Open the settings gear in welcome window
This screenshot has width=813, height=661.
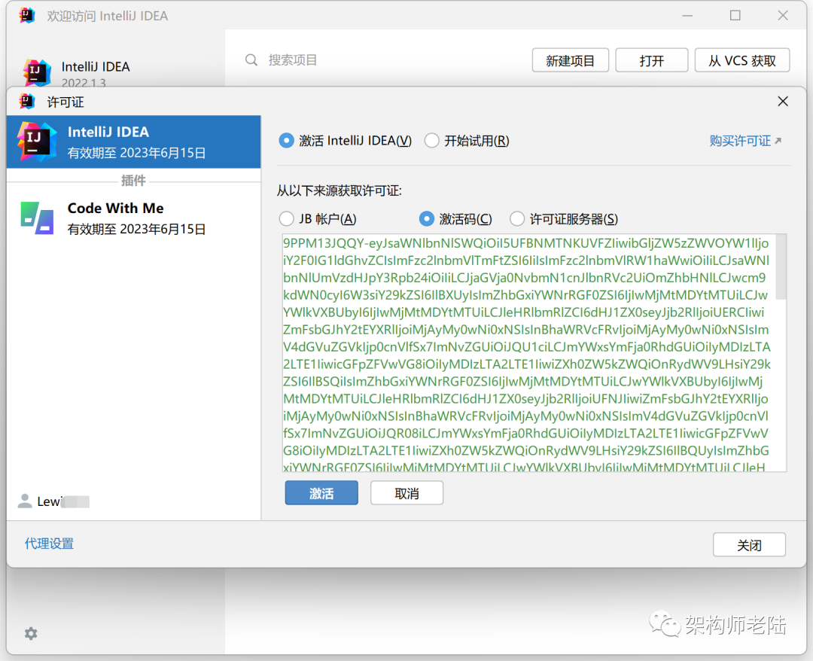point(31,633)
